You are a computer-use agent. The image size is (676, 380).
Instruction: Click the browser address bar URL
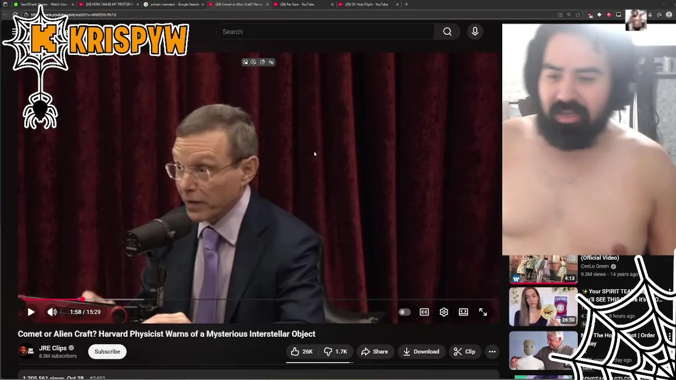[x=74, y=15]
